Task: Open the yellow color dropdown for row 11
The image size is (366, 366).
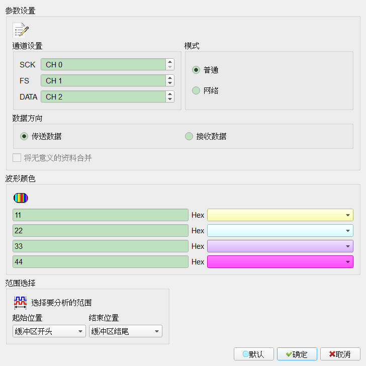Action: pos(280,215)
